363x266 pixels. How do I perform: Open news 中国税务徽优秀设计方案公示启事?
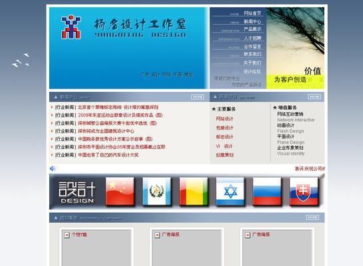coord(115,139)
